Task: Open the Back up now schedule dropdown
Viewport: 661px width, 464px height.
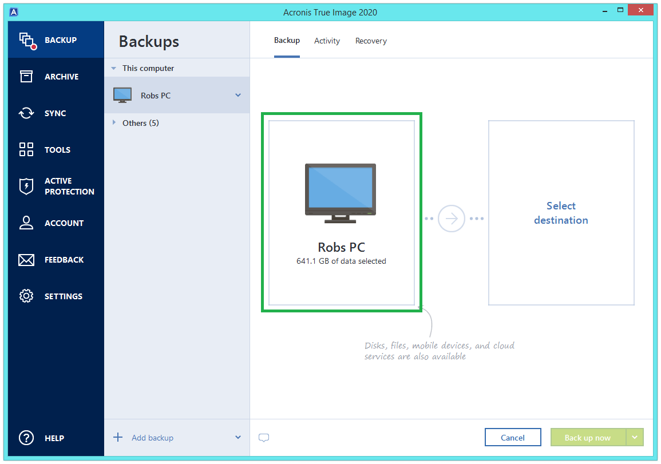Action: [x=634, y=437]
